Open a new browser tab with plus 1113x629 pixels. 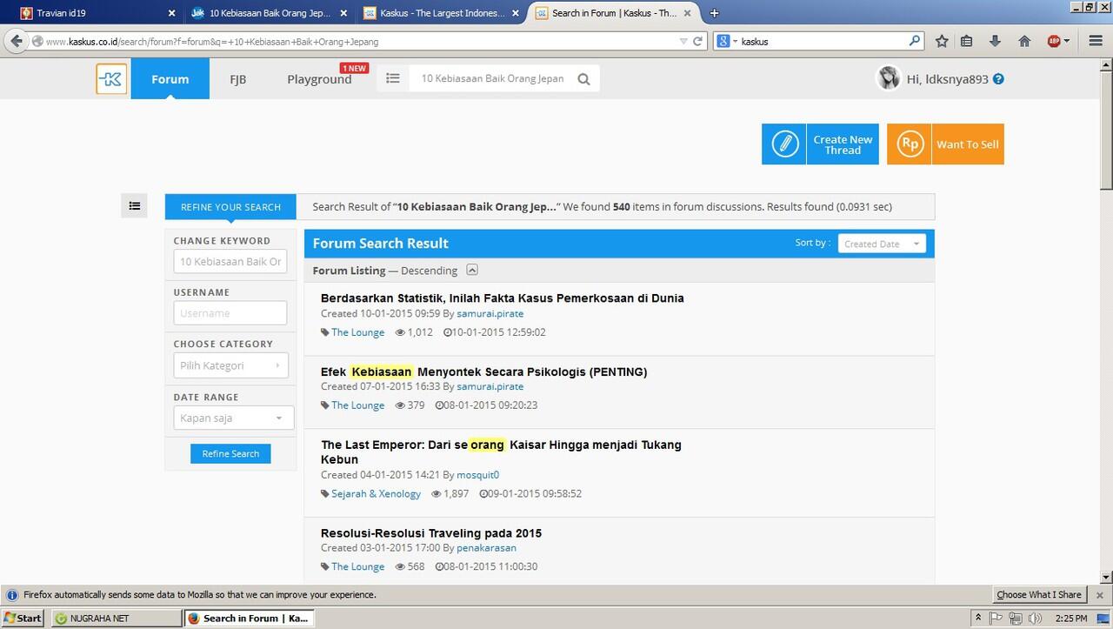pos(715,13)
